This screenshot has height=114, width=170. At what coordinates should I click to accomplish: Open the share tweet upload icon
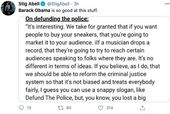click(142, 108)
